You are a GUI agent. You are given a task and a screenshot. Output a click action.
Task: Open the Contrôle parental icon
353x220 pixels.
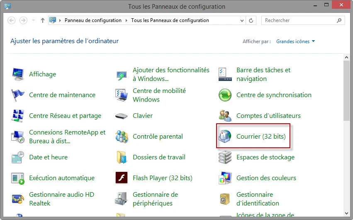121,137
